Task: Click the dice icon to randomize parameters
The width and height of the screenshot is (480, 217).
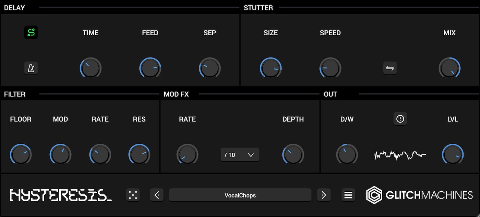Action: click(x=133, y=195)
